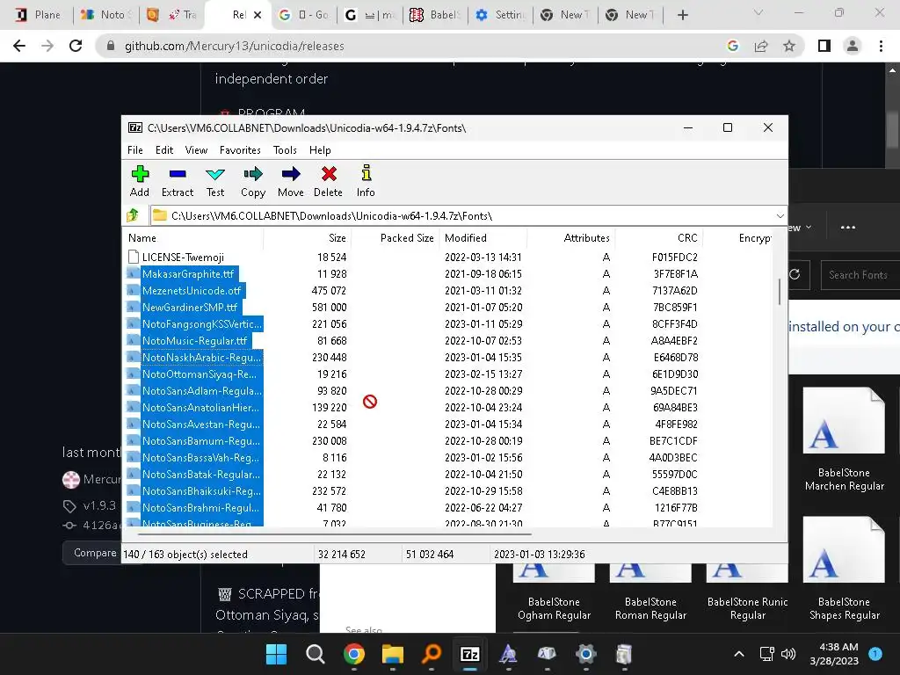
Task: Click the Copy toolbar icon
Action: (x=253, y=181)
